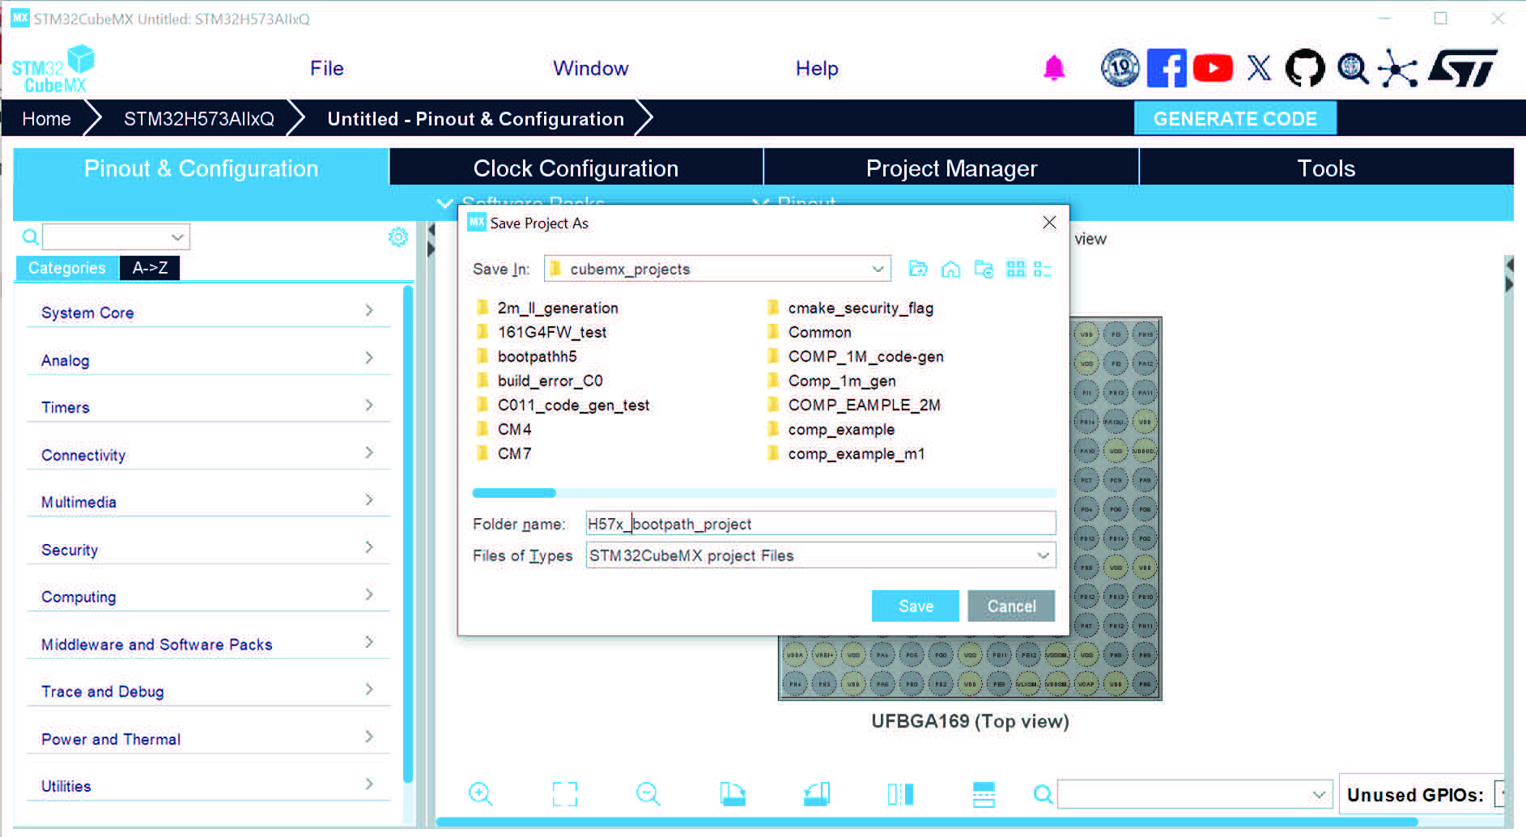1526x837 pixels.
Task: Open the notification bell alerts
Action: [1053, 69]
